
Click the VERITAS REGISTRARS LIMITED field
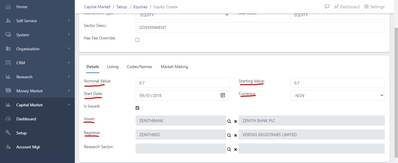(312, 135)
